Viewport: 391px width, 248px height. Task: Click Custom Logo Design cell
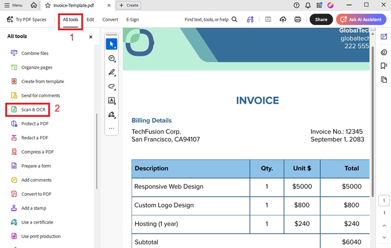(x=191, y=205)
